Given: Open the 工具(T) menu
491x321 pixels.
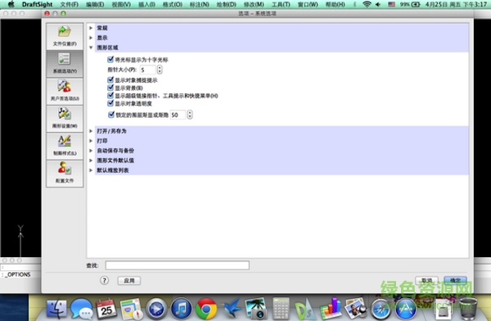Looking at the screenshot, I should [281, 4].
